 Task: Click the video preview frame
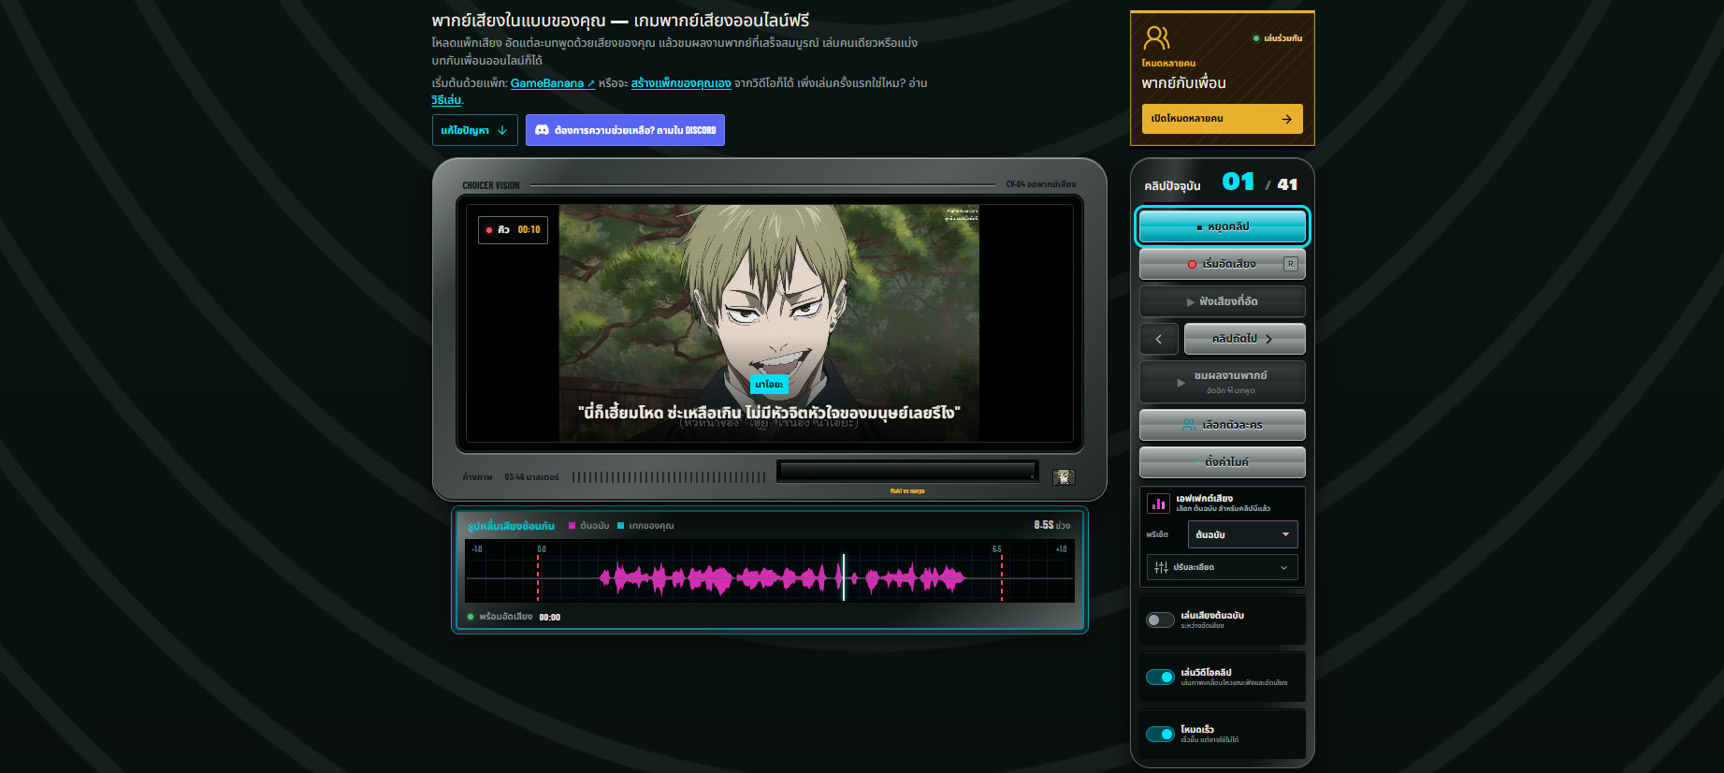click(x=769, y=323)
